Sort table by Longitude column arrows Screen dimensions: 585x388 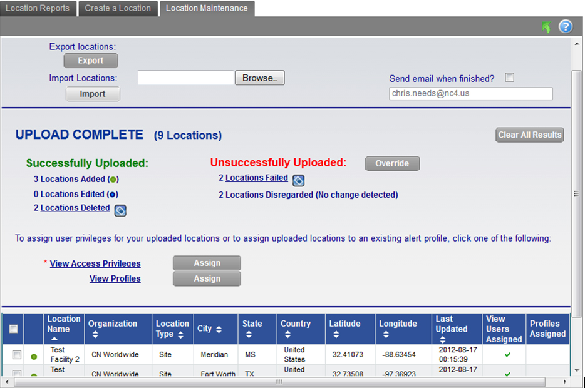click(385, 335)
